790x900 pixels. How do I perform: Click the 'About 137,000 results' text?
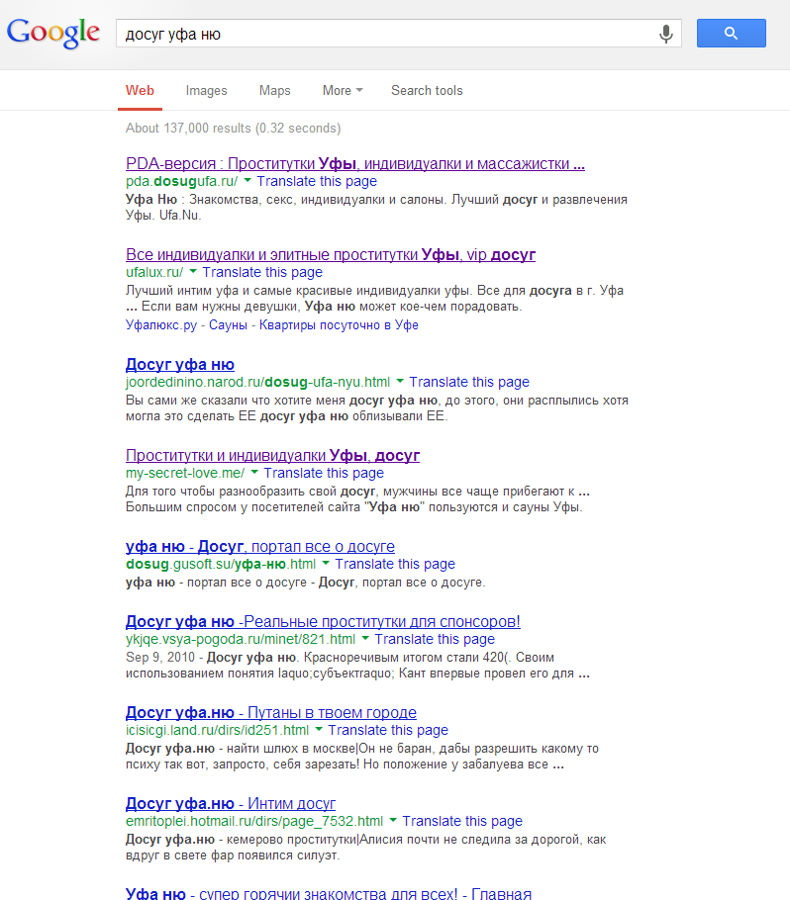click(x=234, y=128)
